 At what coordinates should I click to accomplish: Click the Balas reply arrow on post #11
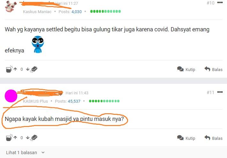tap(207, 138)
